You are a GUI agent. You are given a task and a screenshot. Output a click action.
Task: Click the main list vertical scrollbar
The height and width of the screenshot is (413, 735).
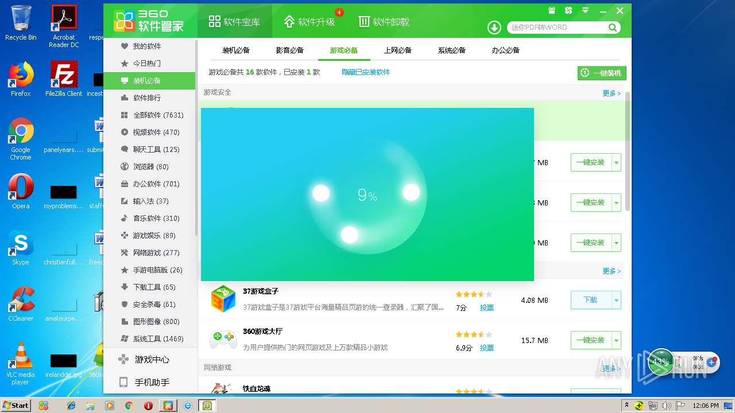click(x=627, y=150)
